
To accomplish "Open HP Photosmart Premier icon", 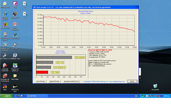I will (x=5, y=37).
